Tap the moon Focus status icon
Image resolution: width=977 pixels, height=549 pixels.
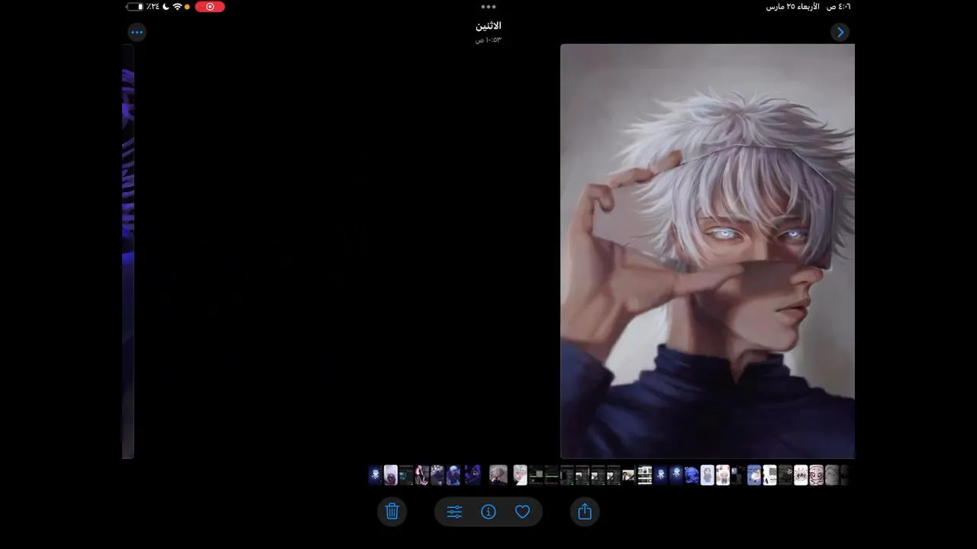pos(166,7)
